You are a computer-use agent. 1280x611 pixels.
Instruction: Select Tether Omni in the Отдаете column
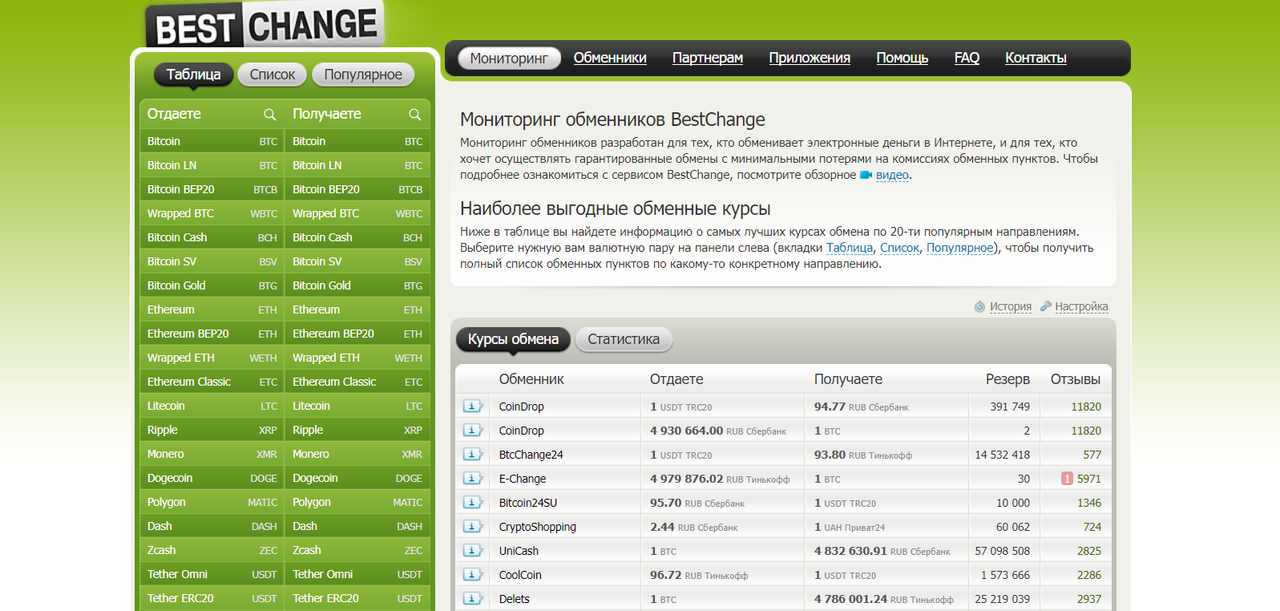point(212,574)
